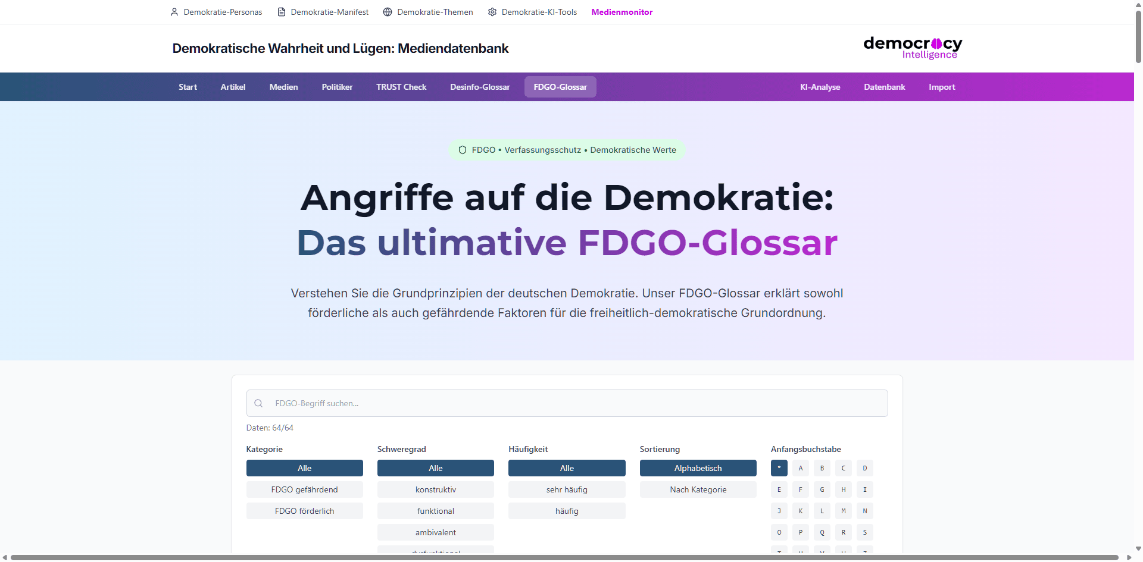The width and height of the screenshot is (1143, 562).
Task: Open the Politiker tab
Action: click(x=337, y=87)
